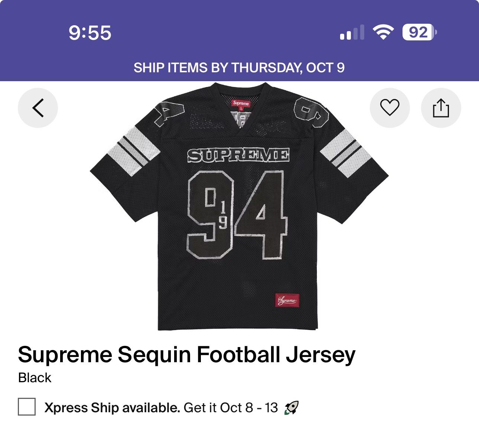Open the share sheet icon
The height and width of the screenshot is (423, 479).
441,108
